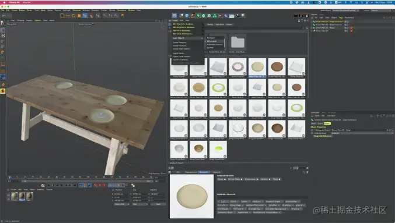Click the Go to Start playback button

click(49, 185)
